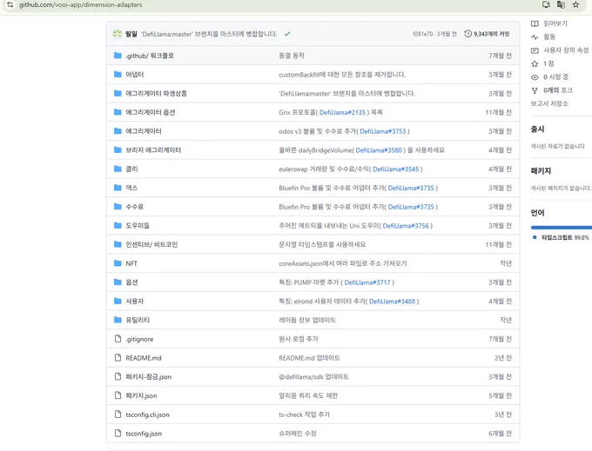Screen dimensions: 592x451
Task: Click the '@defillama/sdk 업데이트' commit message
Action: (313, 377)
